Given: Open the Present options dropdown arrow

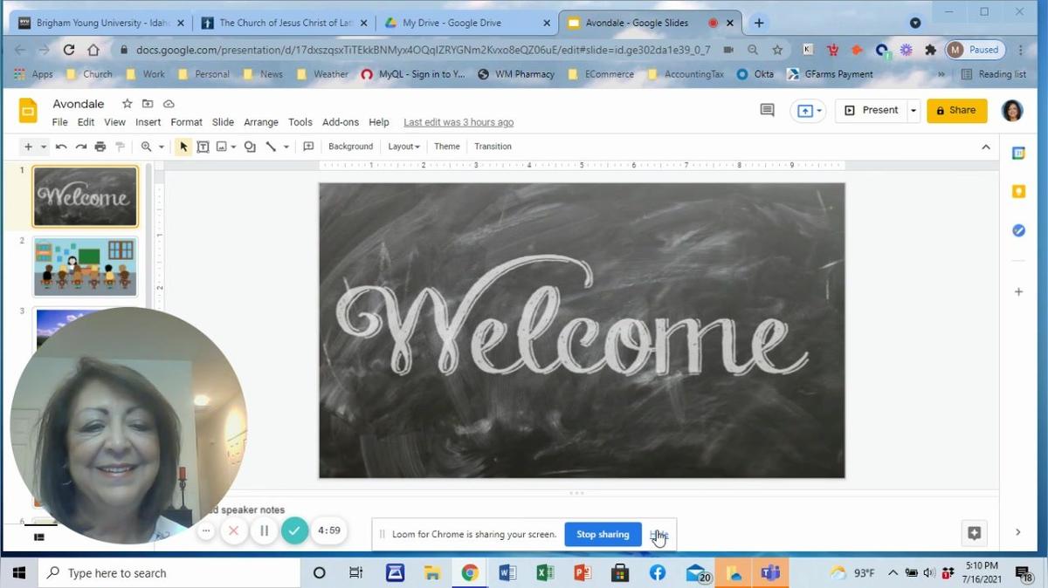Looking at the screenshot, I should [x=914, y=111].
